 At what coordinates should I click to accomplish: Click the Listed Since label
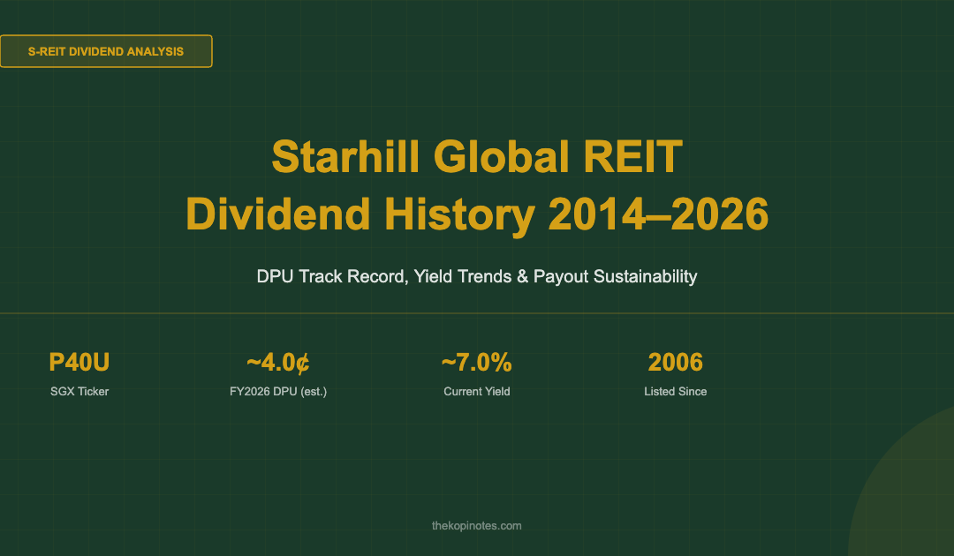pos(676,391)
